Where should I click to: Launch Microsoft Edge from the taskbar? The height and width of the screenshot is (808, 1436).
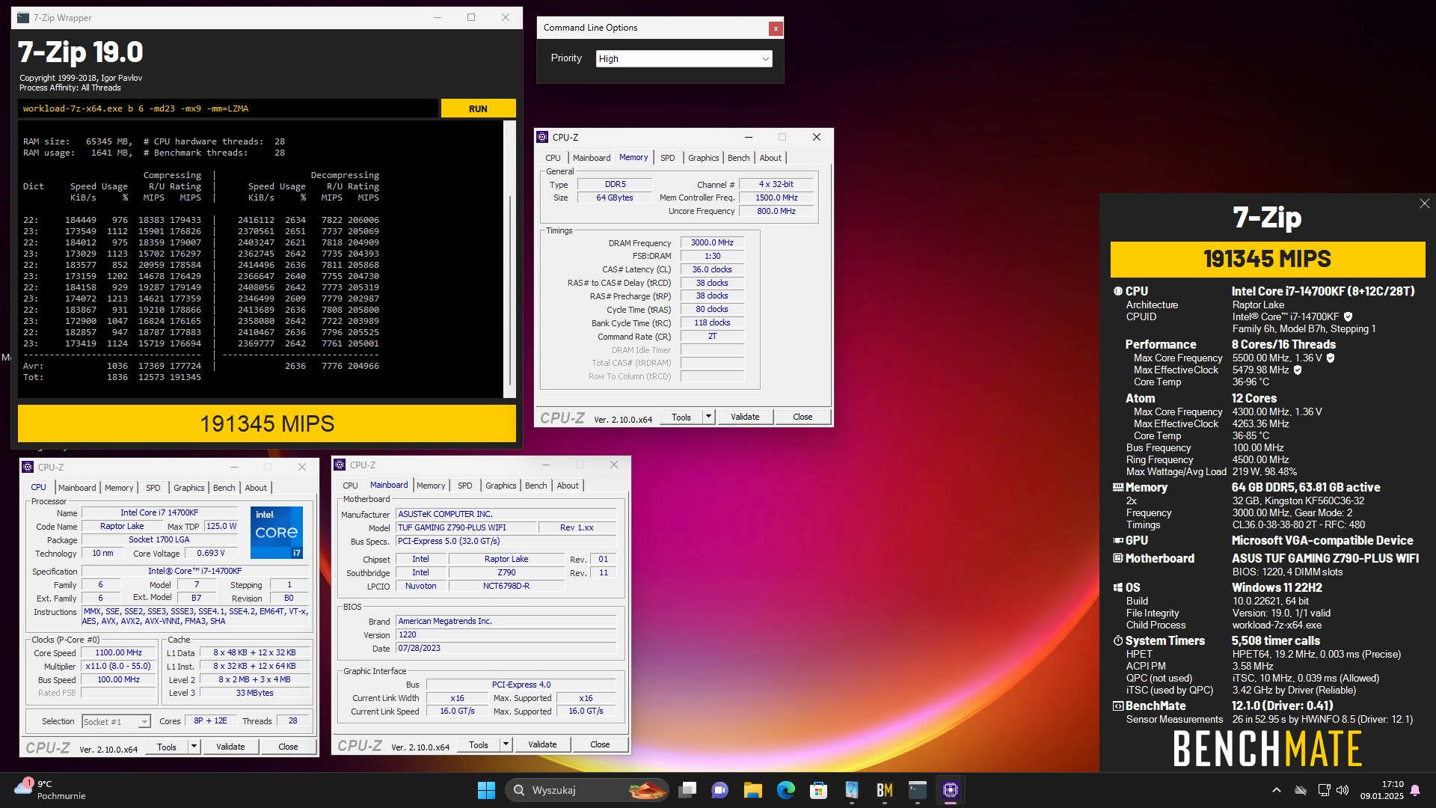(786, 790)
